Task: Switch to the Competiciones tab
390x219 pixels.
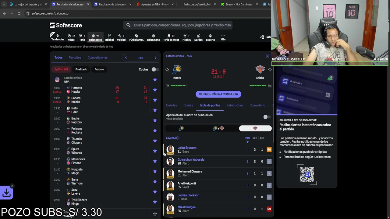Action: tap(97, 57)
